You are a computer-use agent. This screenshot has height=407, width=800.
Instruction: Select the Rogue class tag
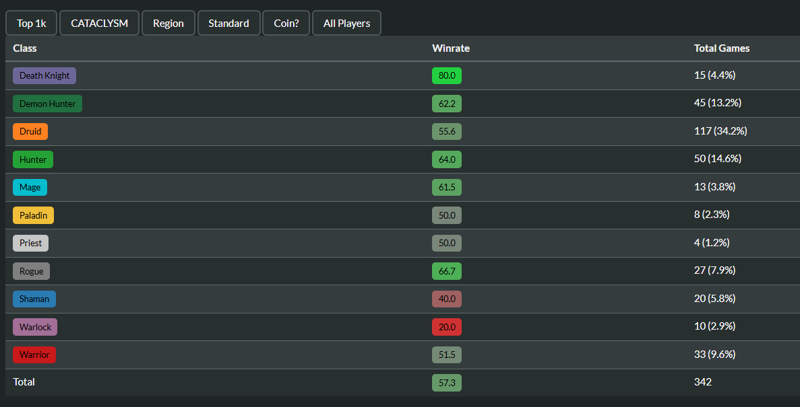[x=31, y=271]
